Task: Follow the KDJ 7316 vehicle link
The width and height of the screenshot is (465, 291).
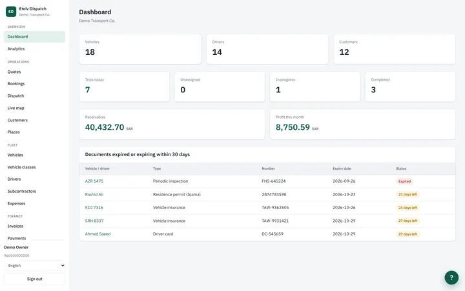Action: 94,207
